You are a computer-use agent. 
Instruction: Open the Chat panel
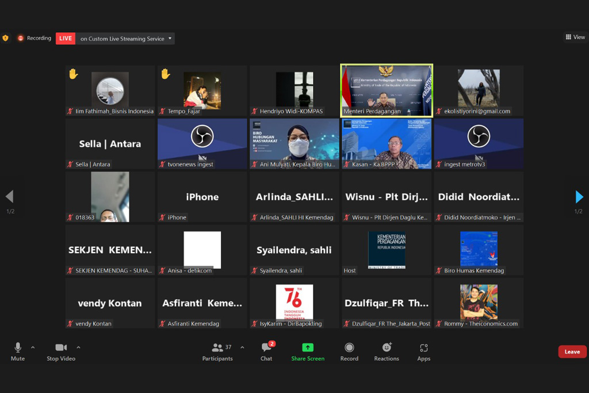point(266,348)
